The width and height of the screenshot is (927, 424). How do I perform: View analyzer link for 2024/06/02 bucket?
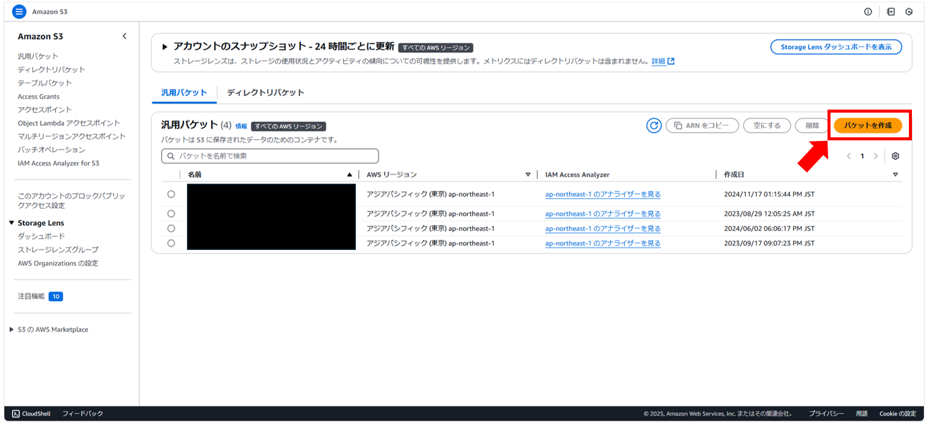(x=603, y=228)
